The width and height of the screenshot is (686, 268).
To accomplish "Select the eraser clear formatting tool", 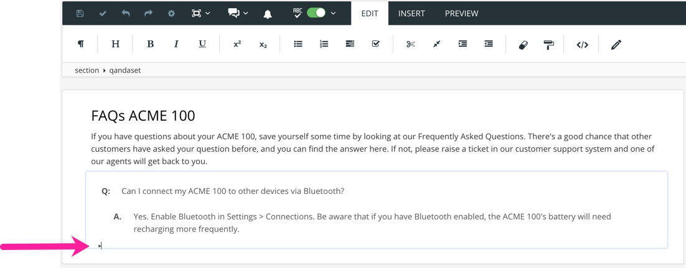I will pos(523,45).
